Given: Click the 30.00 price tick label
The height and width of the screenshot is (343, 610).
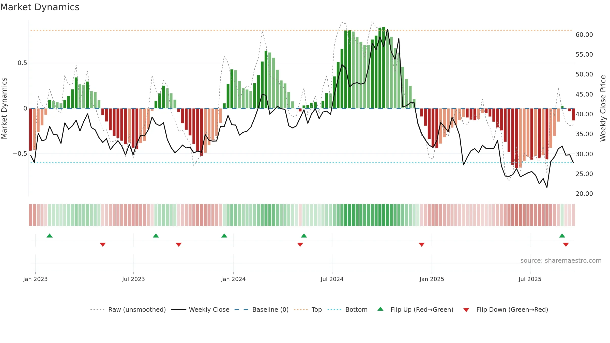Looking at the screenshot, I should click(584, 154).
